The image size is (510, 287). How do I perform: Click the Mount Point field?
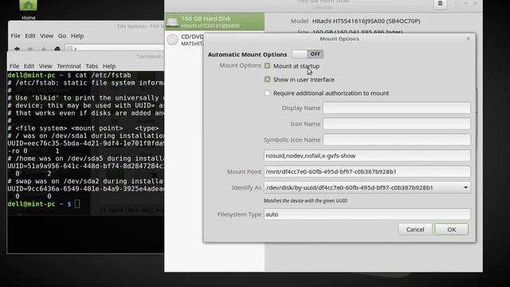coord(367,171)
